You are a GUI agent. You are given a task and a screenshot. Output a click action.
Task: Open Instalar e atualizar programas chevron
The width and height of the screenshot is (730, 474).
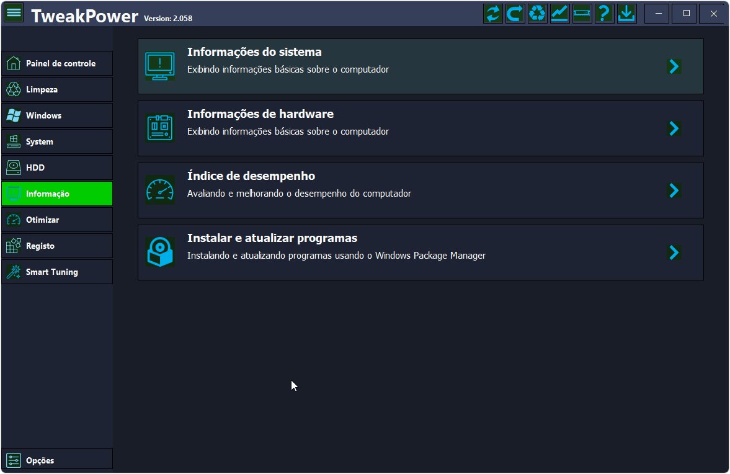674,253
